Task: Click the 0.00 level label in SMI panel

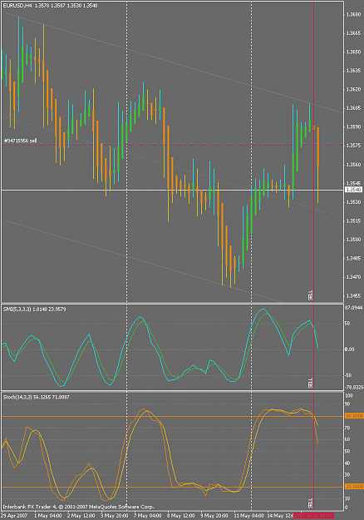Action: pos(349,349)
